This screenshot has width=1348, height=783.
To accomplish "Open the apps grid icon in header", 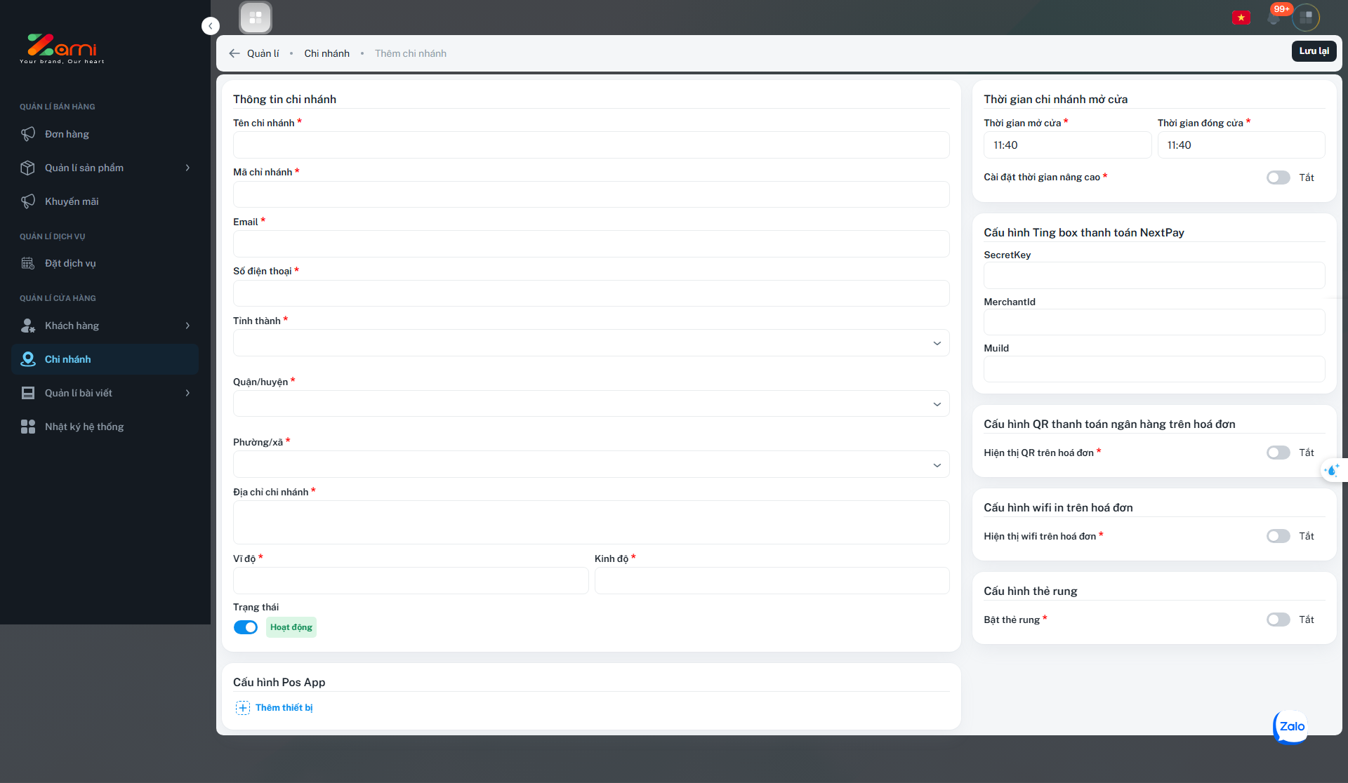I will [x=255, y=18].
